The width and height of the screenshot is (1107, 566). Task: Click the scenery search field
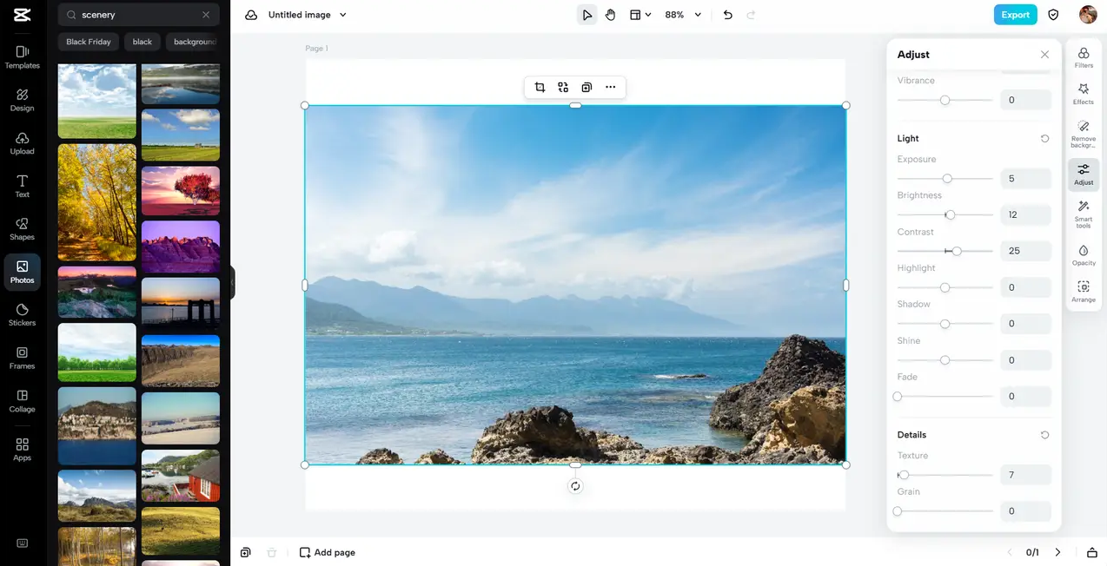[139, 15]
